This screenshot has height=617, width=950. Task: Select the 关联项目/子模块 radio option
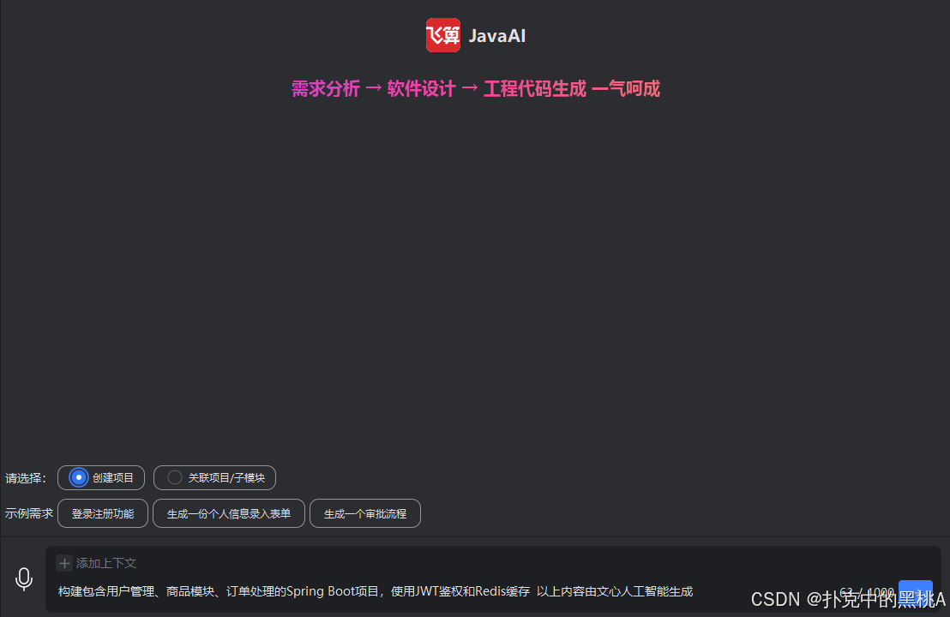pyautogui.click(x=214, y=477)
